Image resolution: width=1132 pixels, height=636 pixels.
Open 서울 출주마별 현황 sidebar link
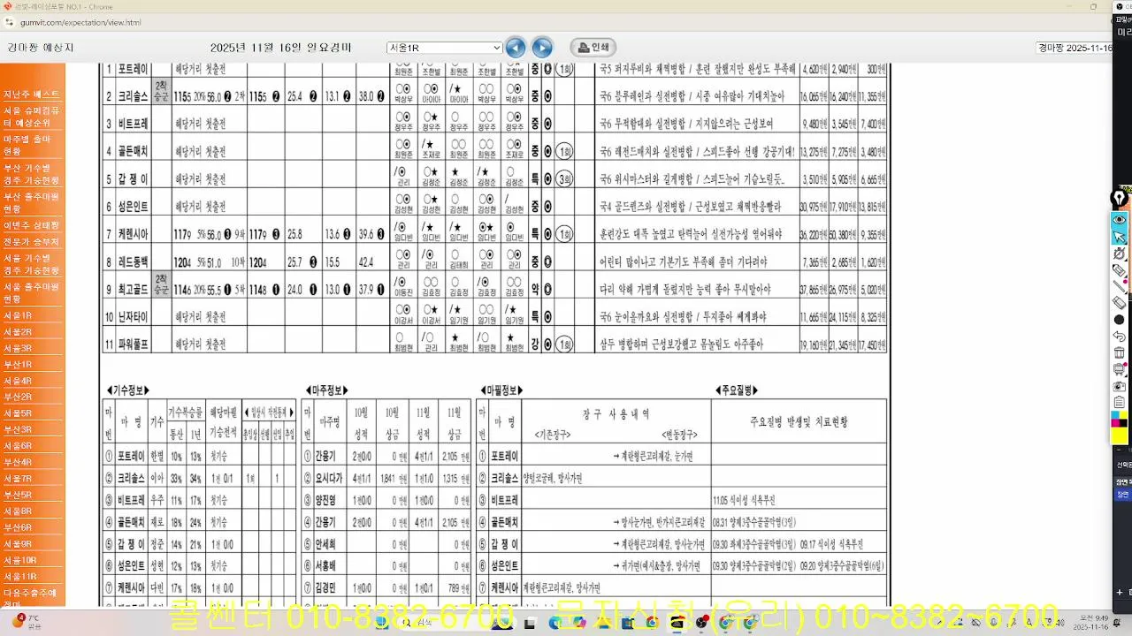pos(32,292)
